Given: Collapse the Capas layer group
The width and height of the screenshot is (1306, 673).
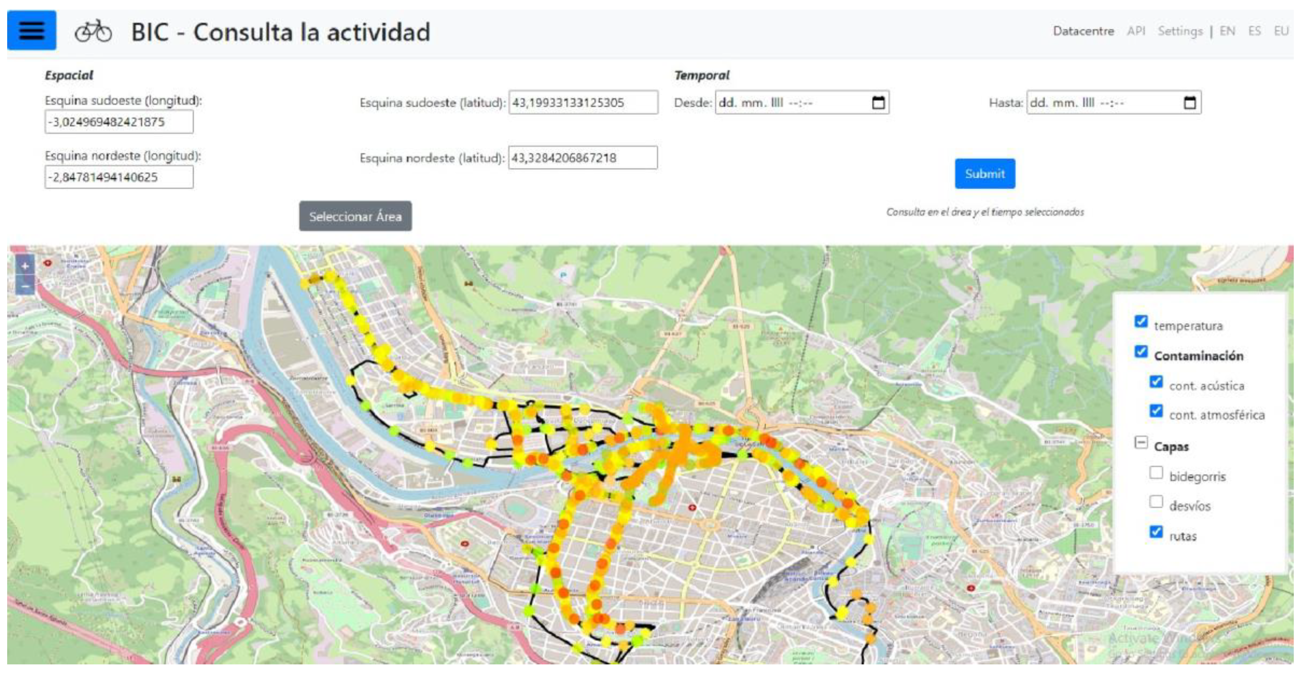Looking at the screenshot, I should [x=1141, y=443].
